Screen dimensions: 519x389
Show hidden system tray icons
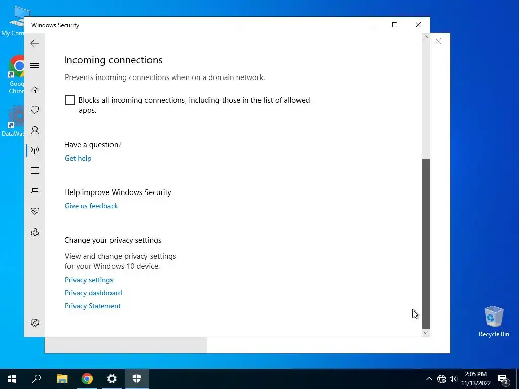(x=429, y=379)
